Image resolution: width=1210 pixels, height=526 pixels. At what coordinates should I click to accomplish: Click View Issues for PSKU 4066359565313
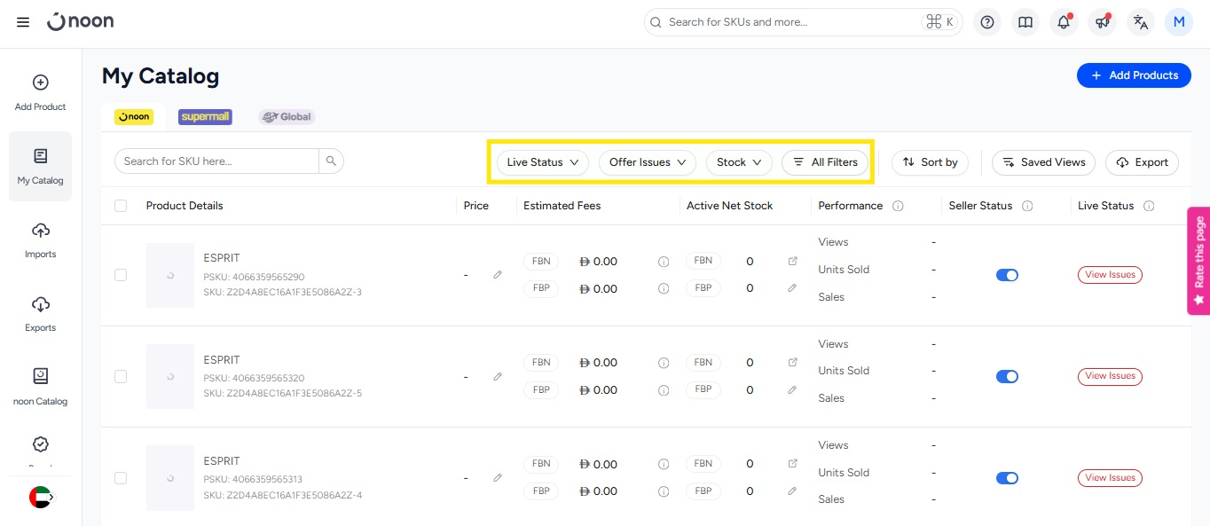click(x=1110, y=477)
